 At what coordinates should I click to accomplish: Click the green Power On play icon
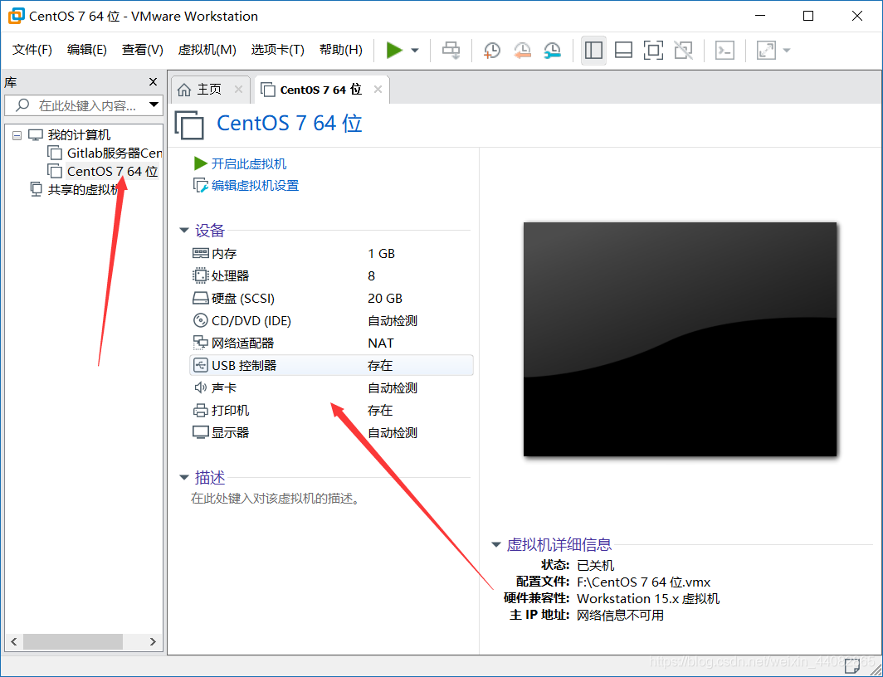[394, 50]
